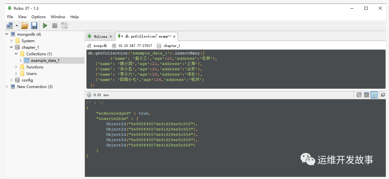389x179 pixels.
Task: Click the '欧阳小七' line in the query editor
Action: click(150, 79)
